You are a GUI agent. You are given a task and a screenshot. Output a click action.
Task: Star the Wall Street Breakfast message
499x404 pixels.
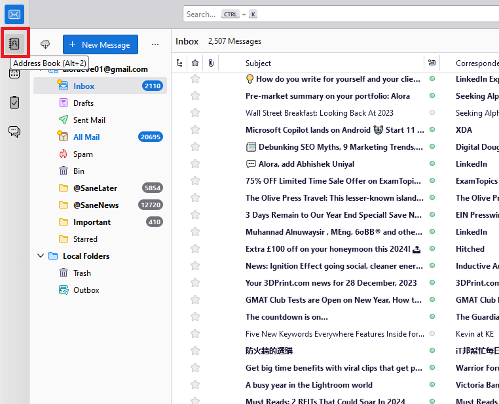(195, 112)
